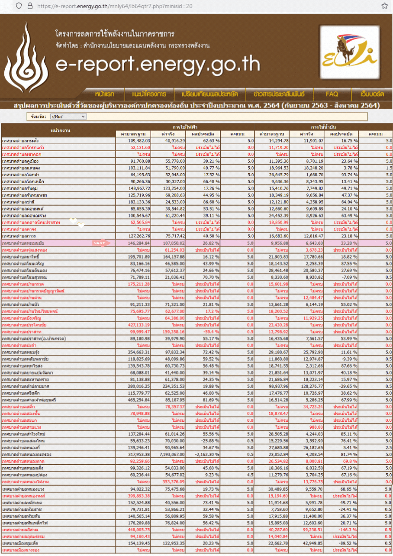Image resolution: width=393 pixels, height=556 pixels.
Task: Open the หน้าแรก home menu item
Action: click(104, 94)
